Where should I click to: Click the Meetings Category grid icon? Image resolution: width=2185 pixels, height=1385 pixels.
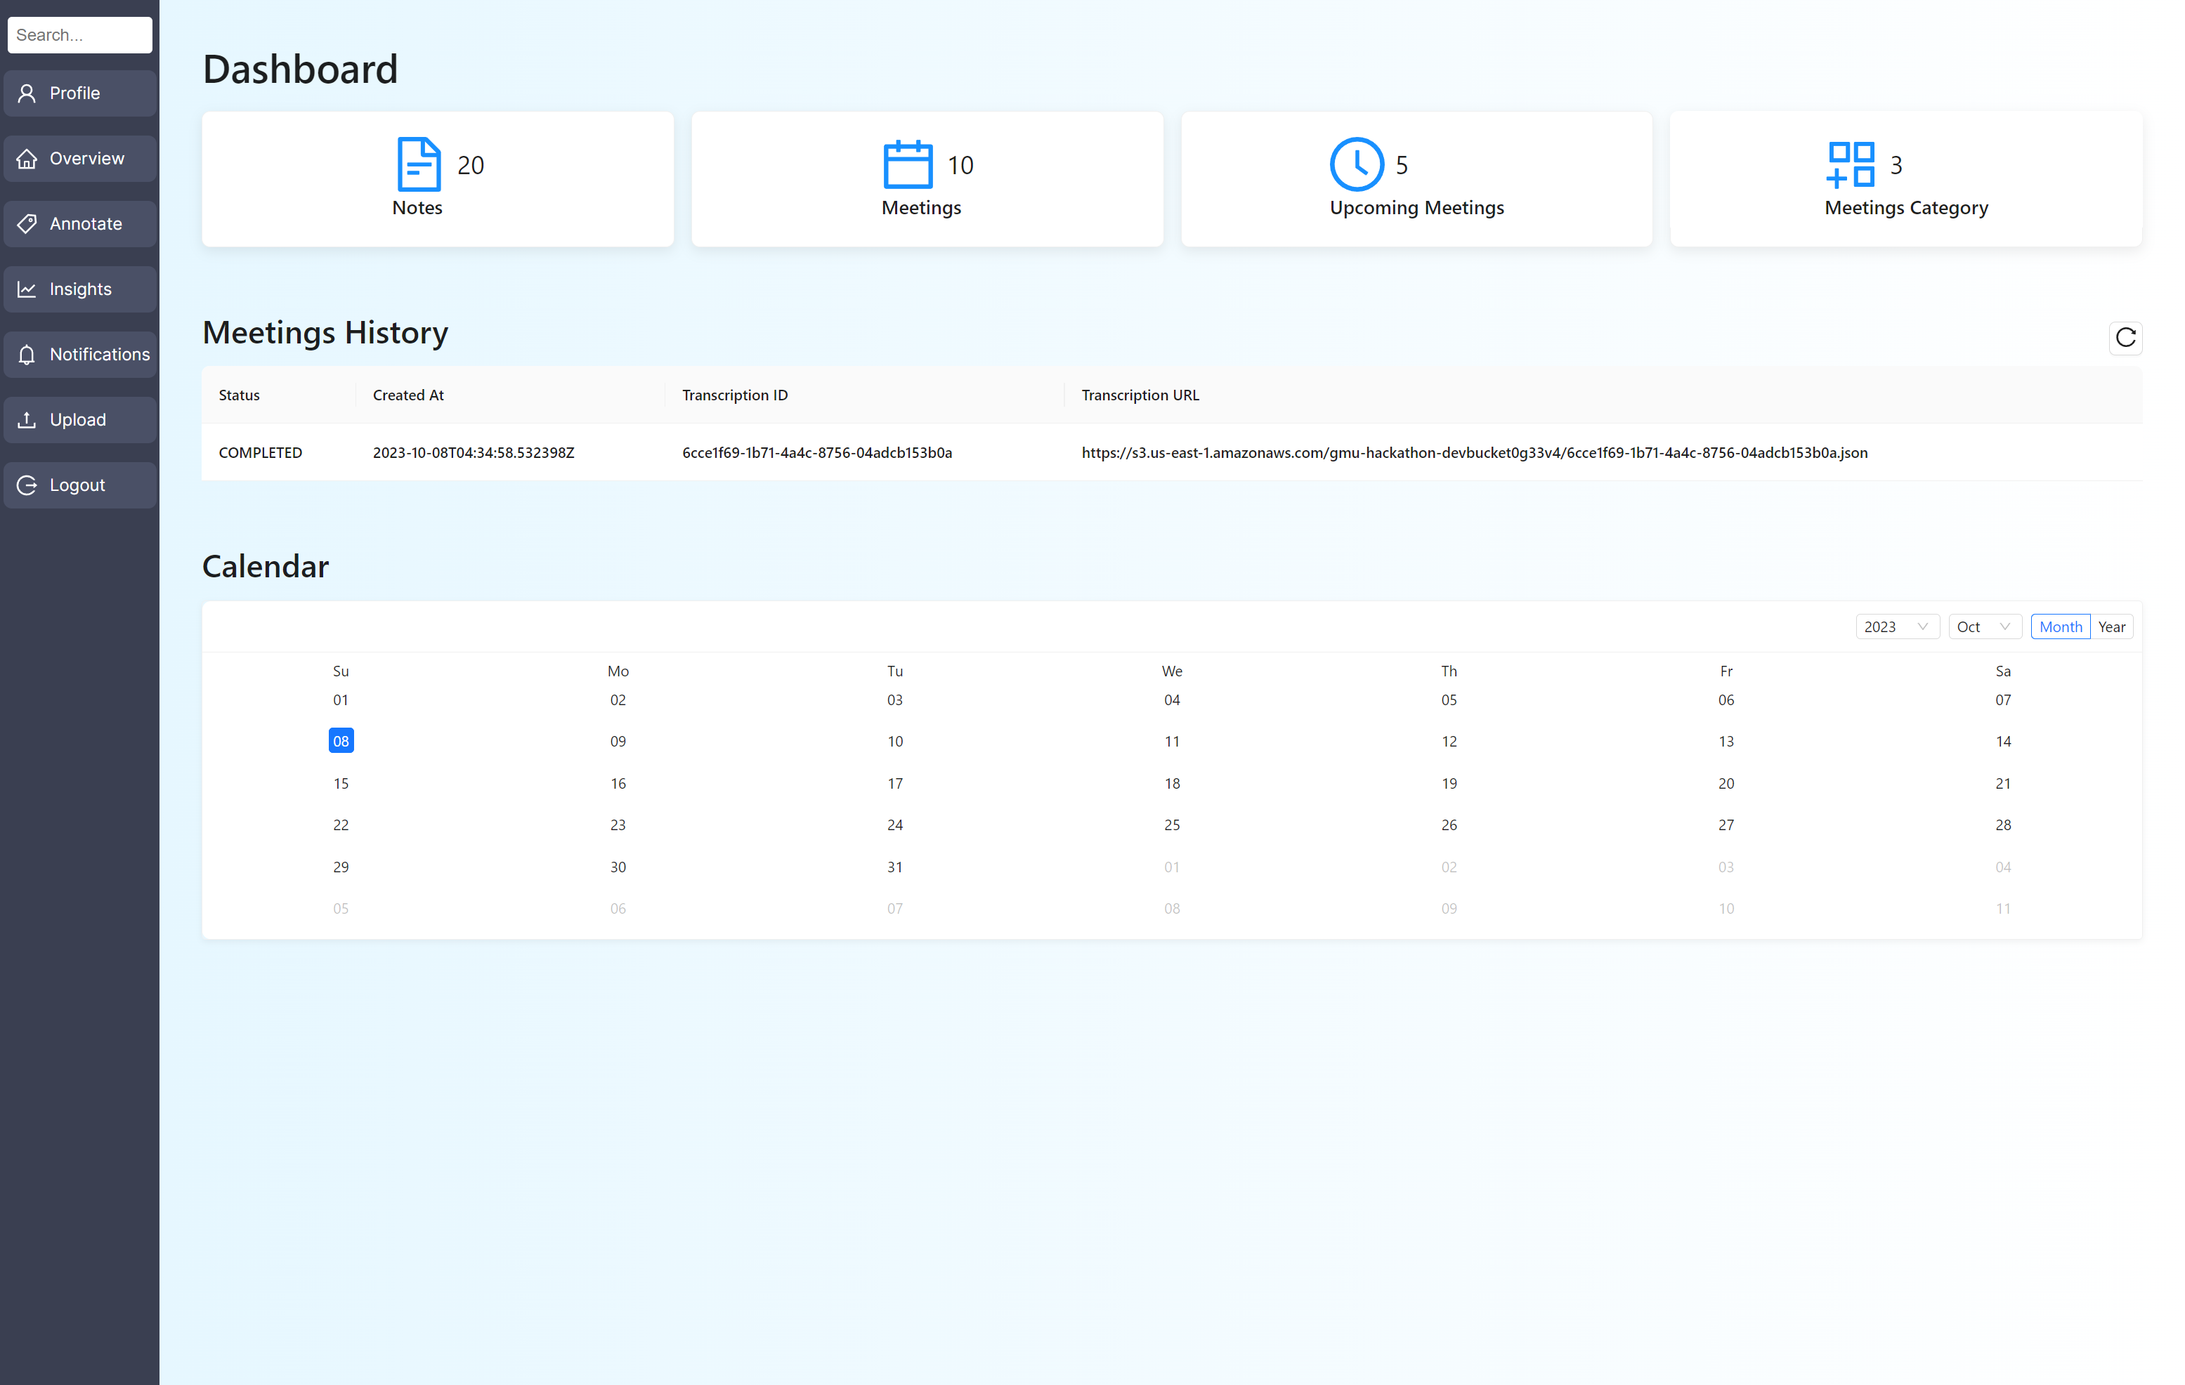(x=1850, y=164)
